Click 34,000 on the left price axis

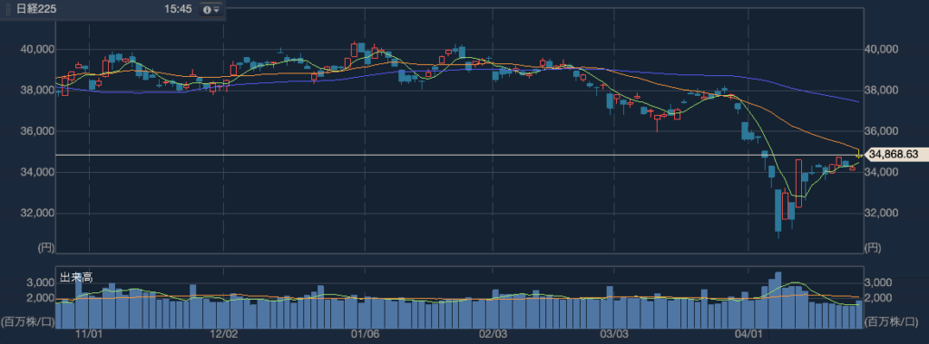[x=37, y=172]
